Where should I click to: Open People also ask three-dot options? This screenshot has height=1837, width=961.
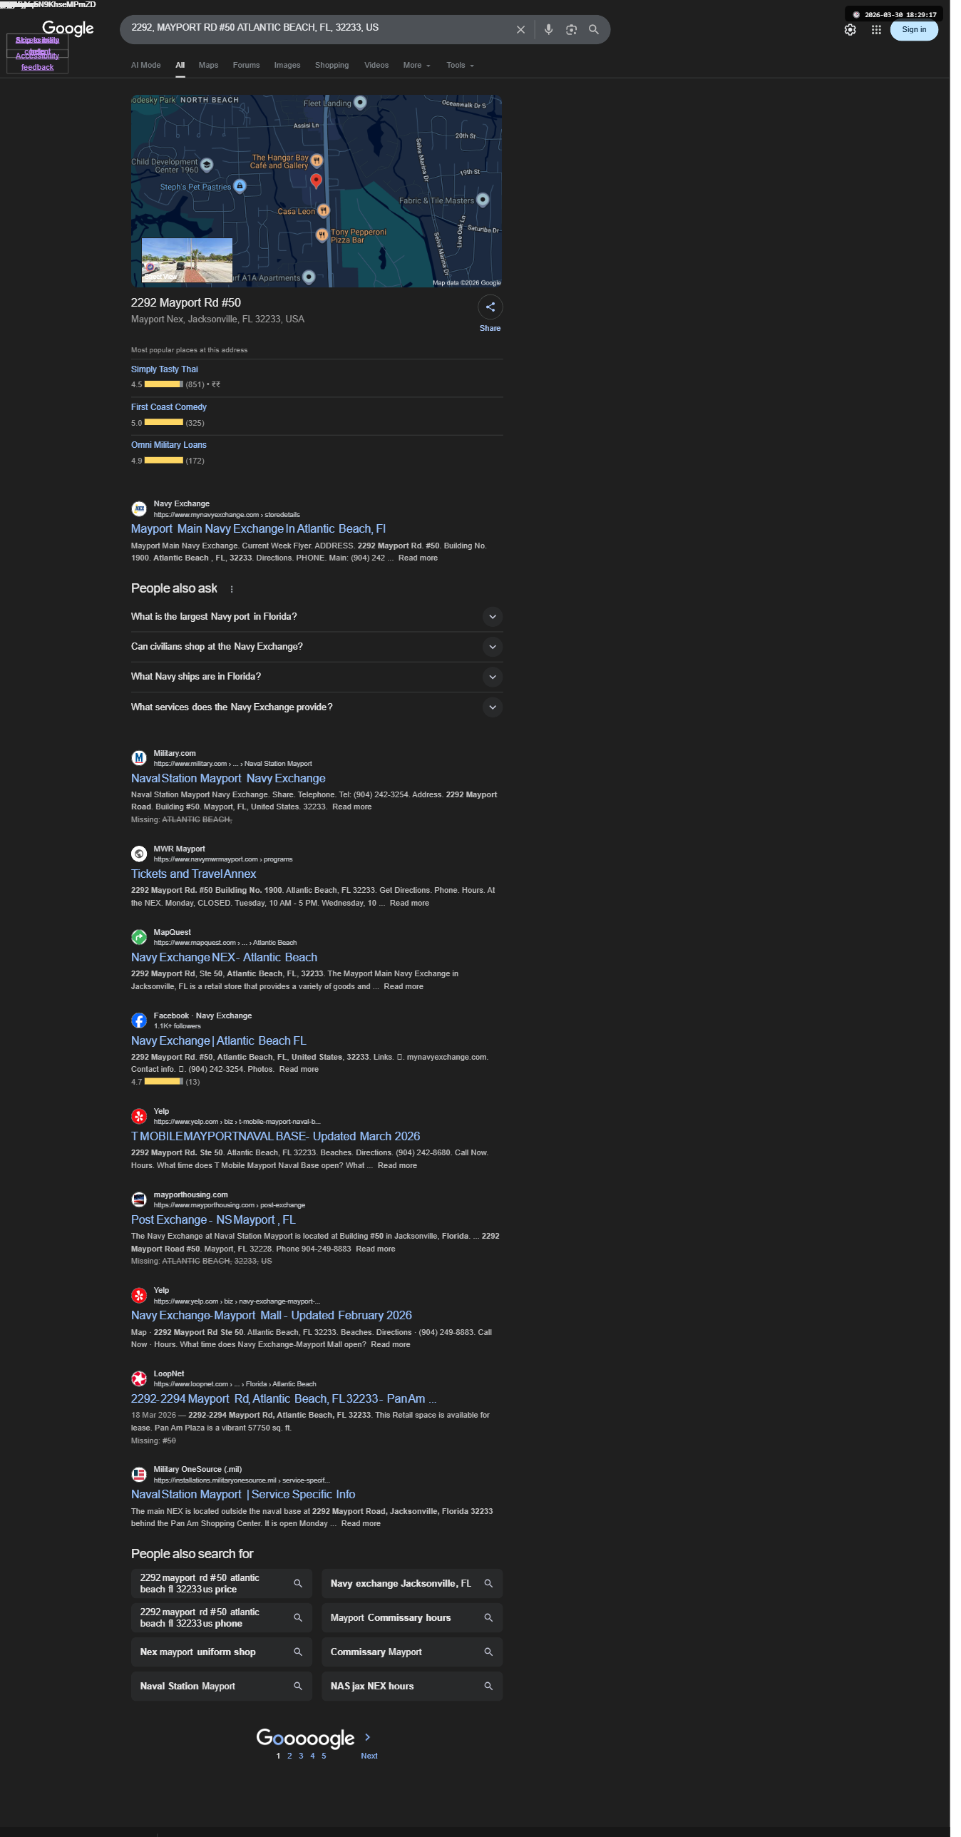coord(232,589)
